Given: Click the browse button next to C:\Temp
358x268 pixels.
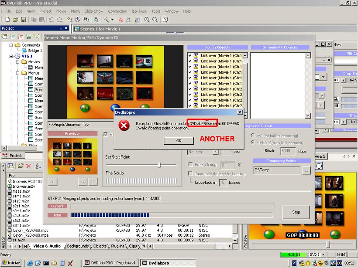Looking at the screenshot, I should (306, 170).
